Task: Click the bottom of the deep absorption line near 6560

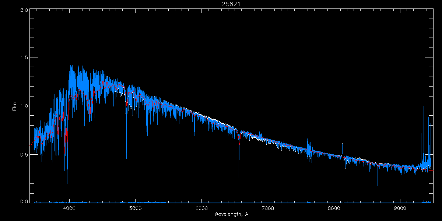Action: click(239, 176)
